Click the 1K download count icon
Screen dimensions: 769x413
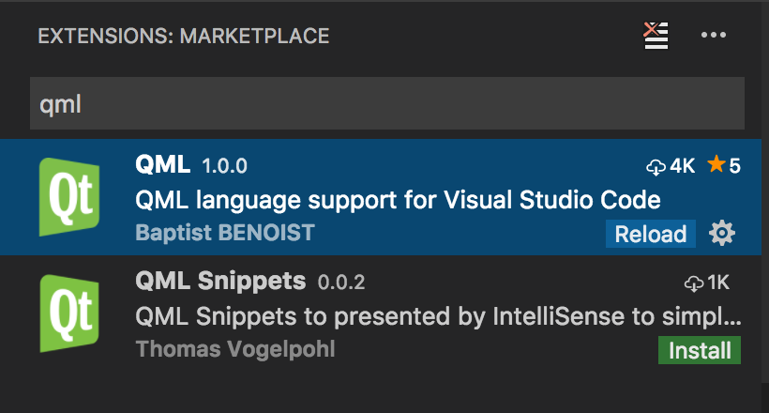click(695, 283)
